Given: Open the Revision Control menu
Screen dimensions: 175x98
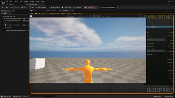Looking at the screenshot, I should tap(168, 96).
